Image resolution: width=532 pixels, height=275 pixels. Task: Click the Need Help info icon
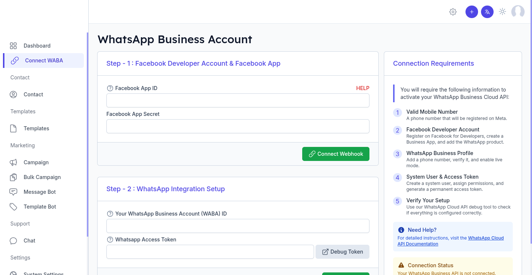pyautogui.click(x=401, y=230)
